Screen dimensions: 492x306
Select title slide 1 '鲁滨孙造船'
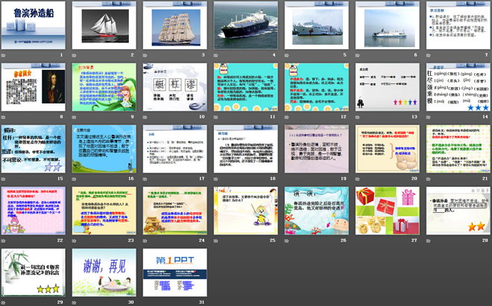tap(35, 25)
